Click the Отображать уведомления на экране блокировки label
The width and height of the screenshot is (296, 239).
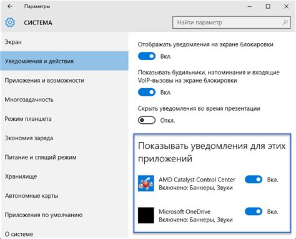(205, 44)
